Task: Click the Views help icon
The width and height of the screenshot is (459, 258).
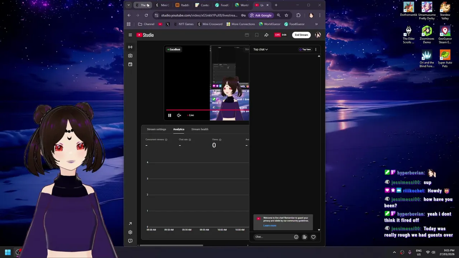Action: coord(220,140)
